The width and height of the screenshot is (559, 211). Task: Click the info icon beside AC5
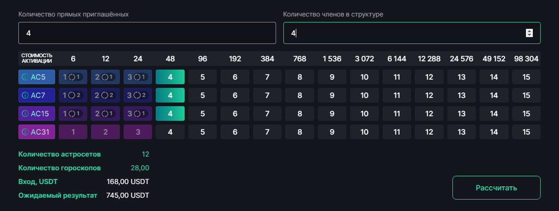tap(25, 77)
